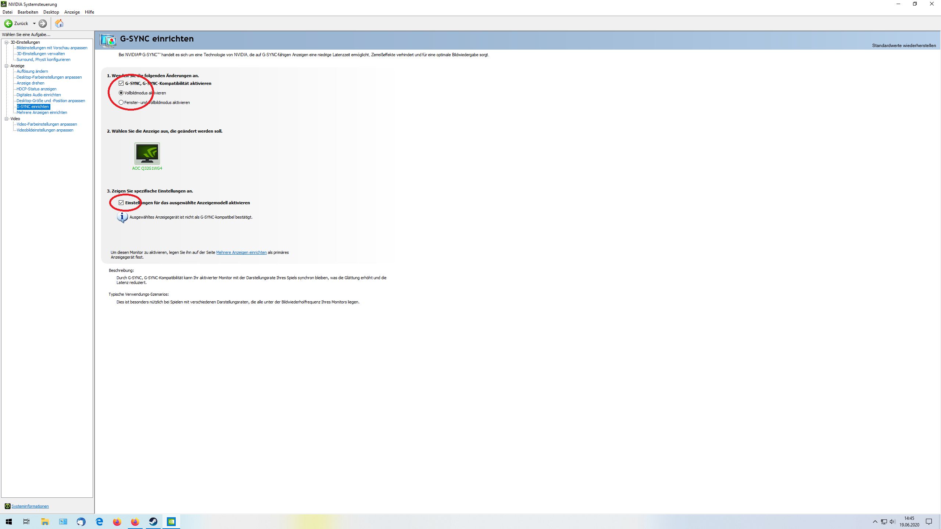Screen dimensions: 941x529
Task: Open the Systeminformationen link
Action: (x=30, y=506)
